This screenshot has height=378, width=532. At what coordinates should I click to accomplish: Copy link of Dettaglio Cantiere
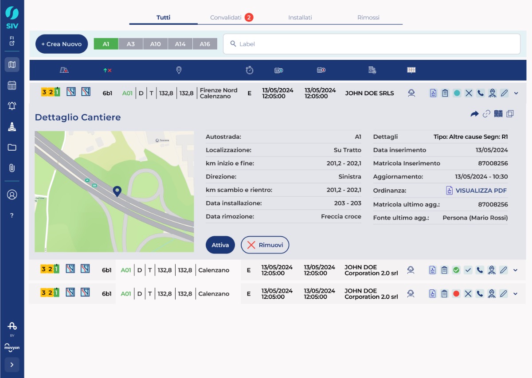pos(486,114)
